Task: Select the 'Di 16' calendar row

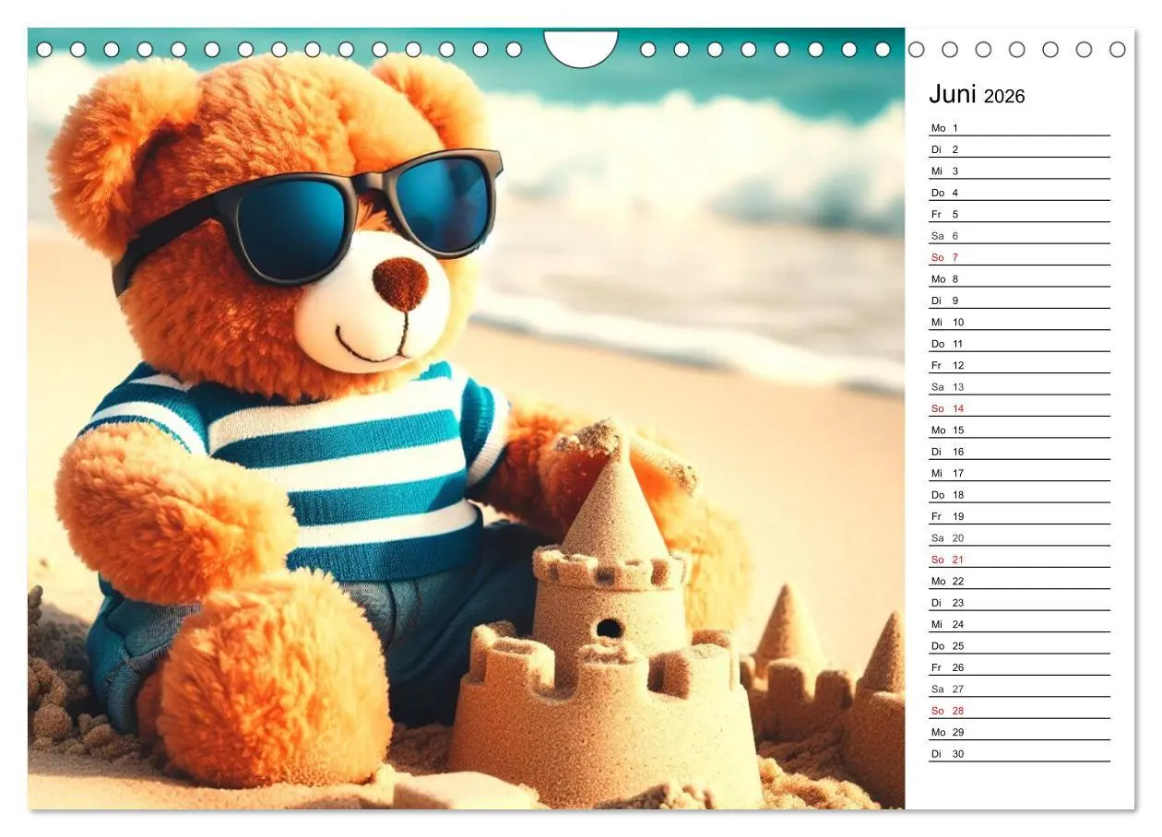Action: 1019,451
